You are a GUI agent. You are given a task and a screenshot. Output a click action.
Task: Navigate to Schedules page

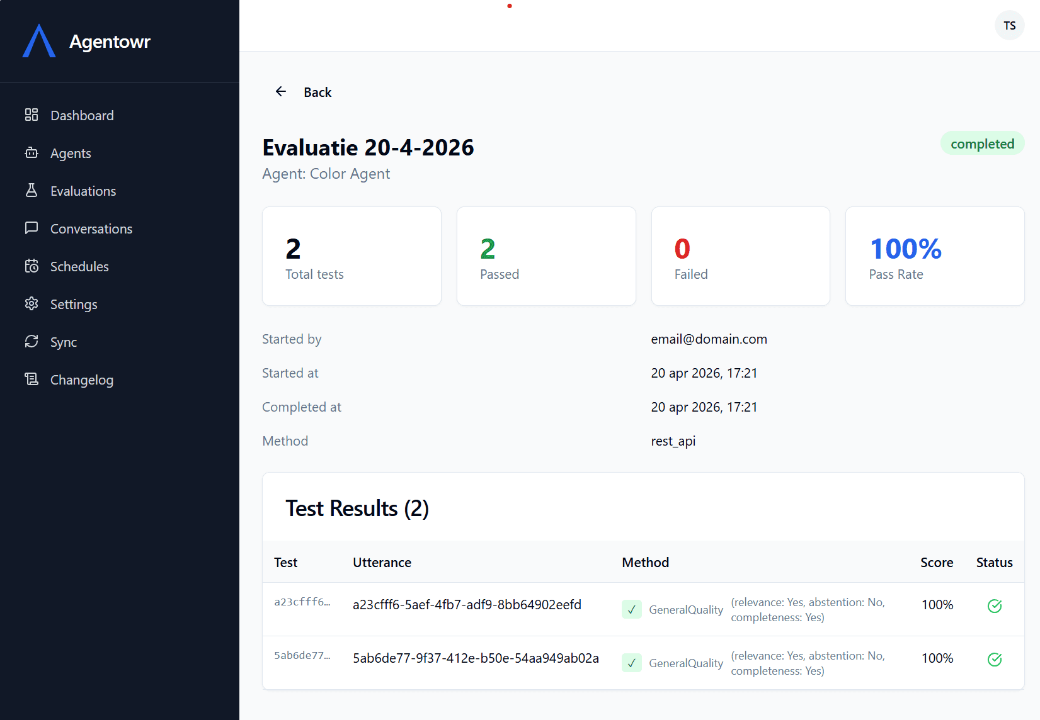click(x=120, y=266)
